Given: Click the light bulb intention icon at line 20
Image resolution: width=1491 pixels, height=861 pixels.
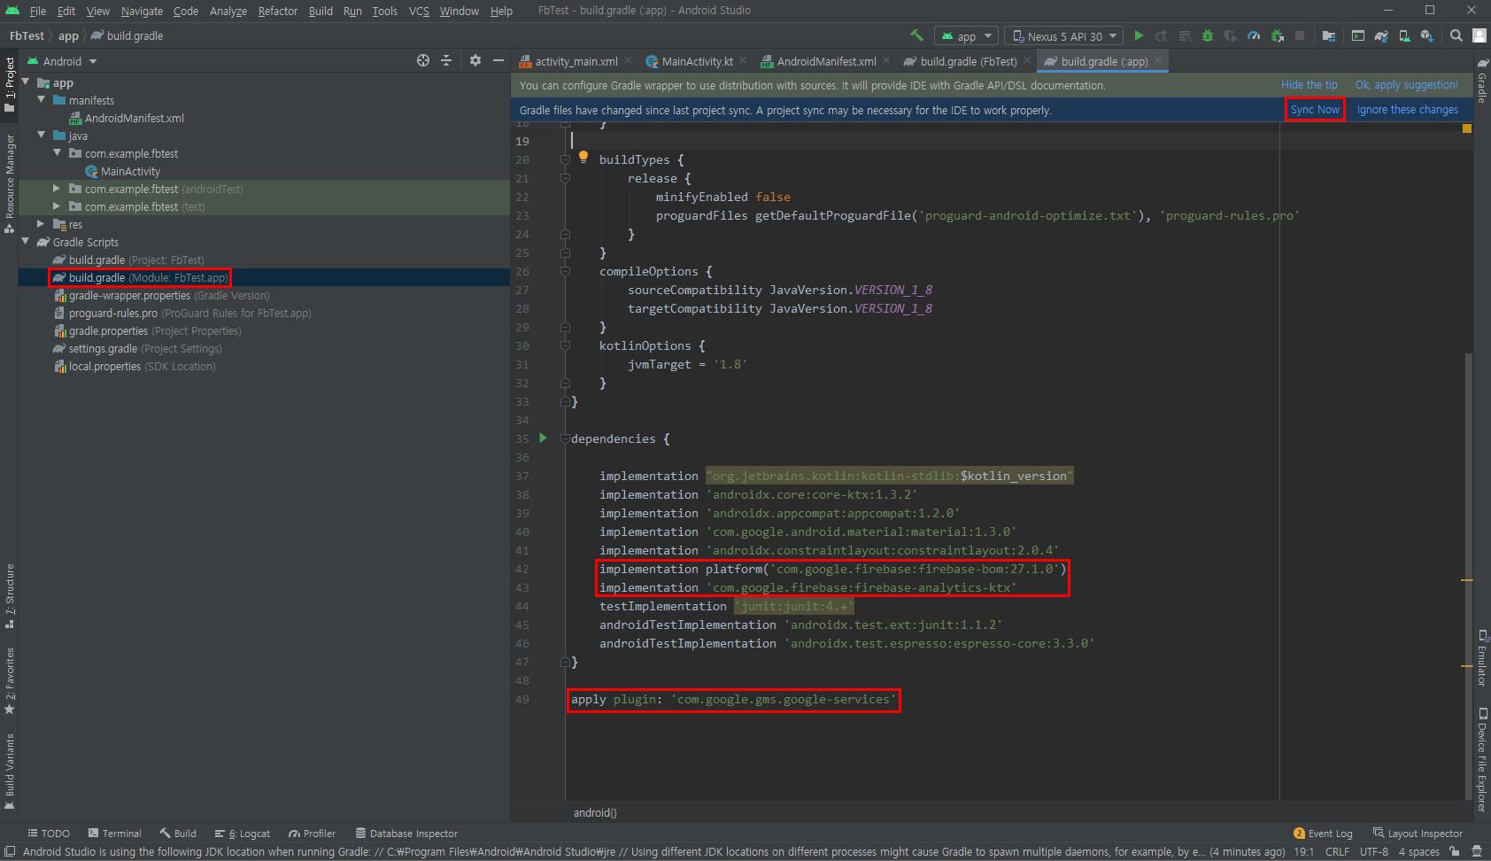Looking at the screenshot, I should pos(583,157).
